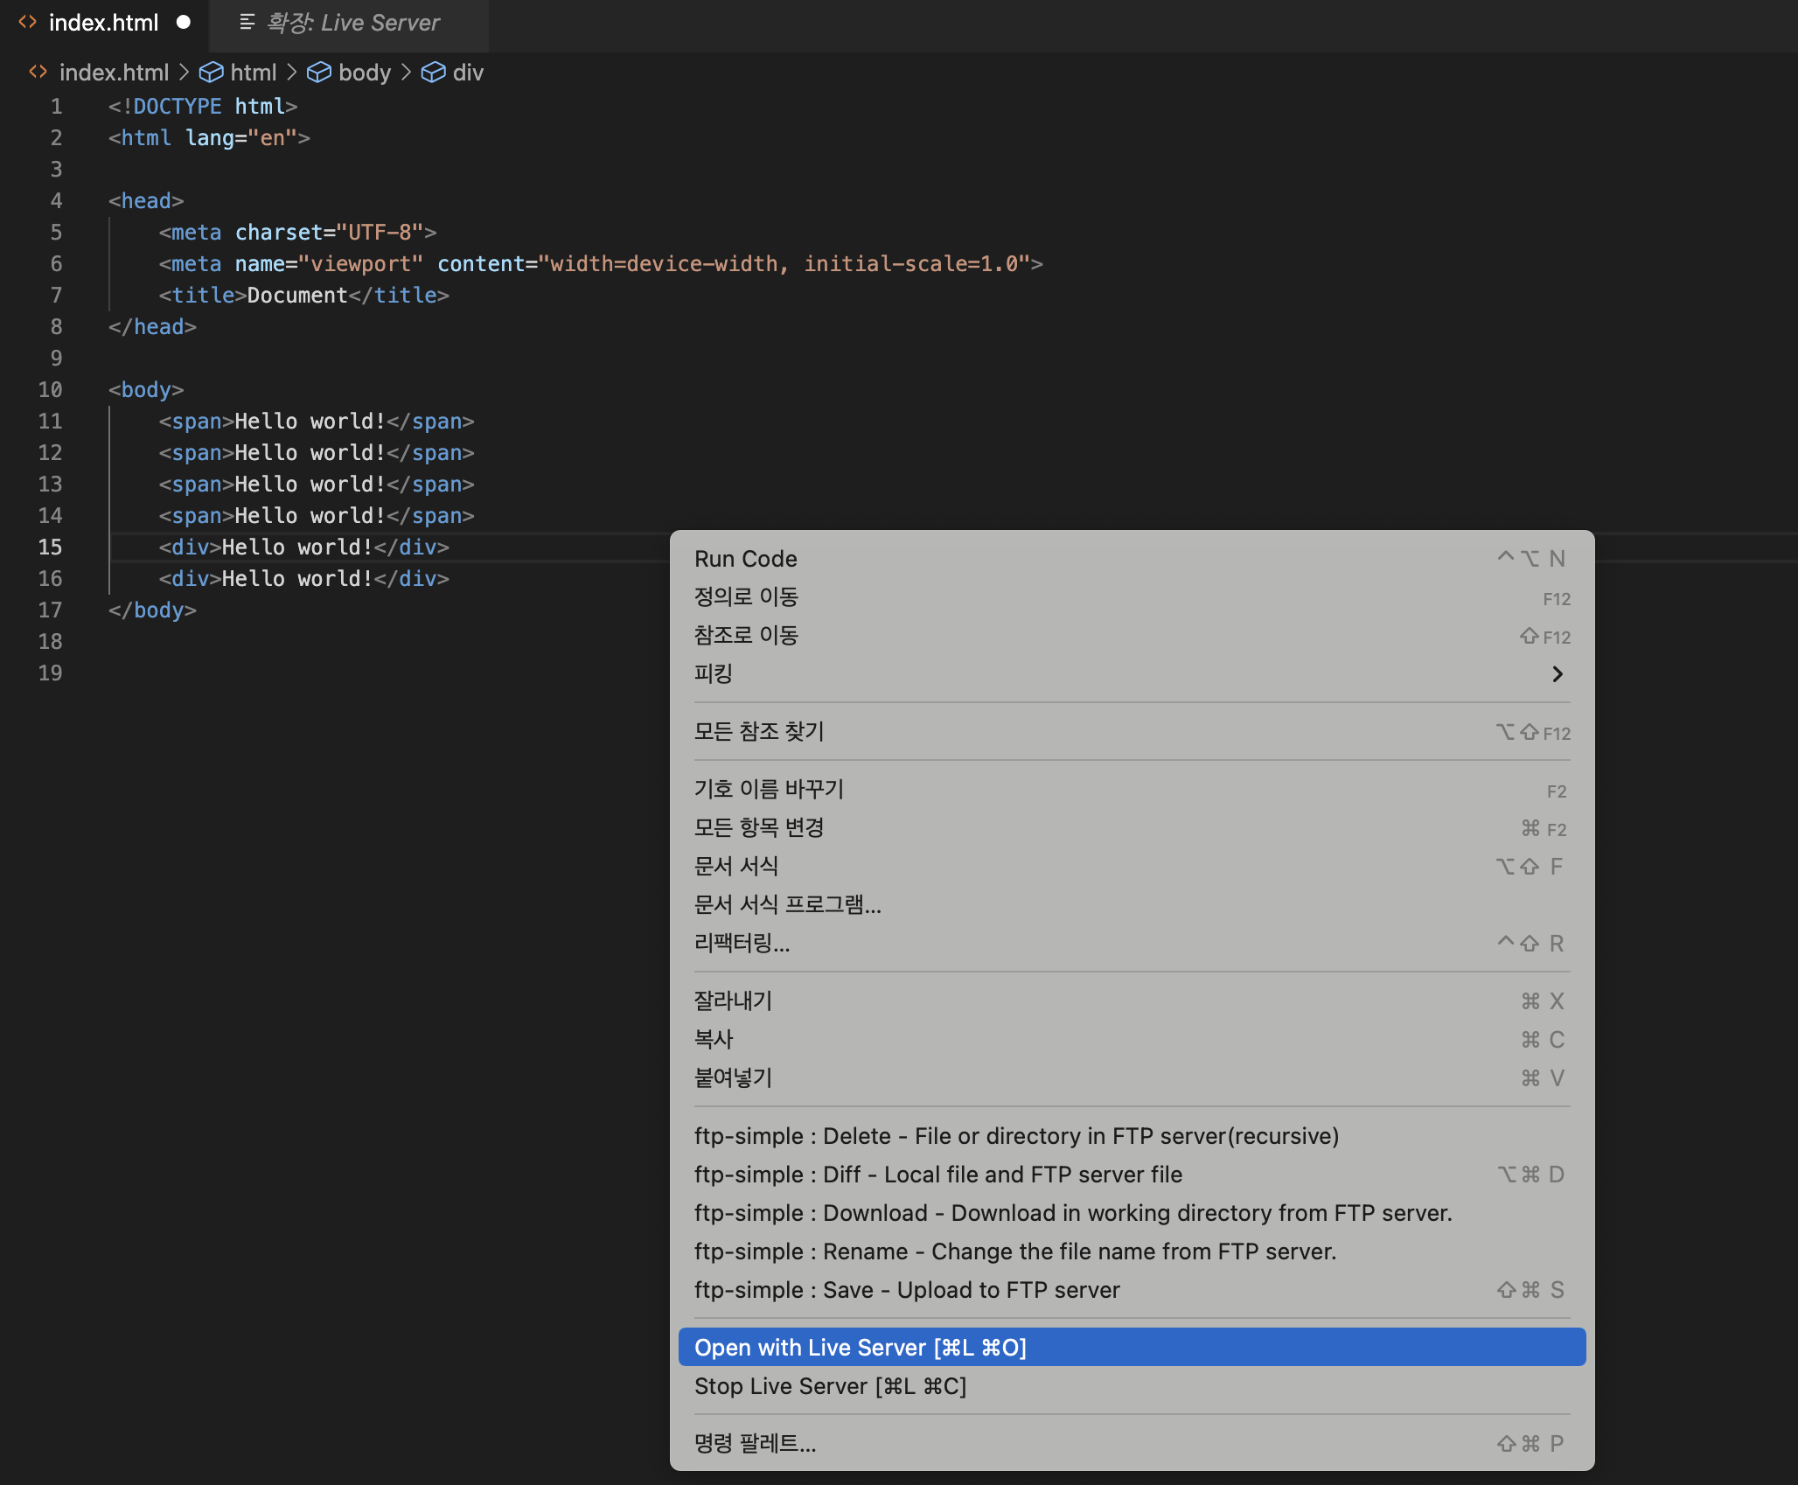Click line number 10 in the gutter
The height and width of the screenshot is (1485, 1798).
(51, 390)
